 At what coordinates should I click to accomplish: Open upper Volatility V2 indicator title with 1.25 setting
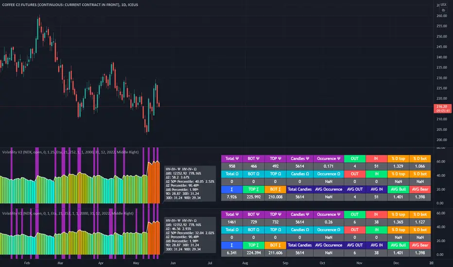pyautogui.click(x=70, y=152)
